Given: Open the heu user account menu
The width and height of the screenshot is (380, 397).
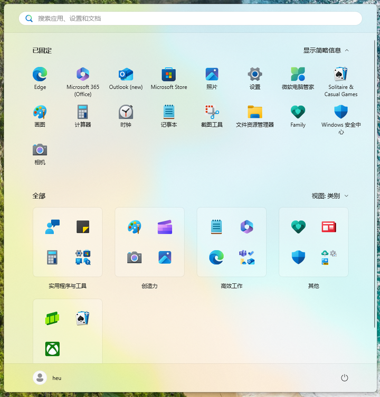Looking at the screenshot, I should click(x=47, y=378).
